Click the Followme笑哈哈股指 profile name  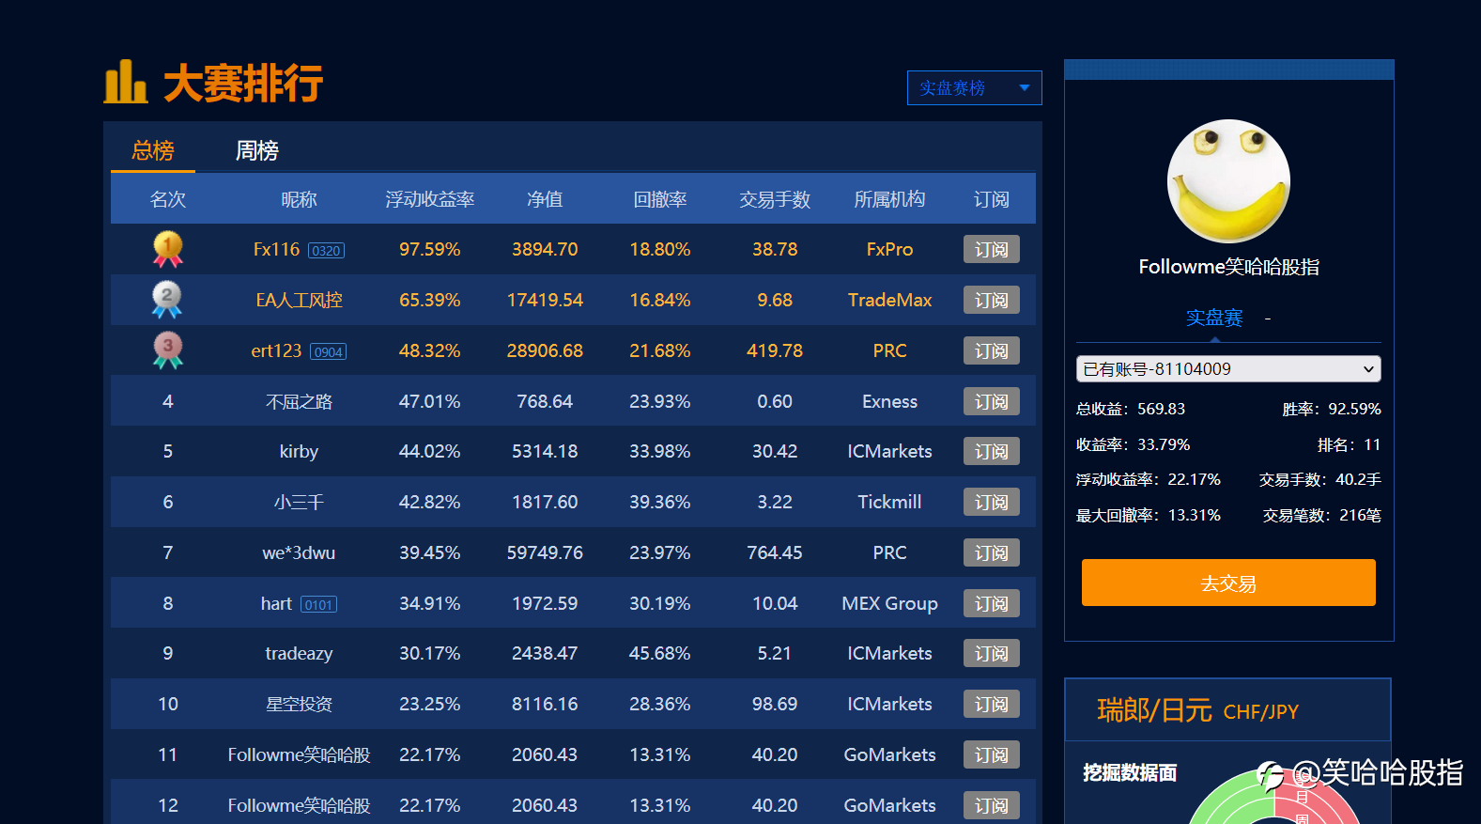[x=1228, y=267]
